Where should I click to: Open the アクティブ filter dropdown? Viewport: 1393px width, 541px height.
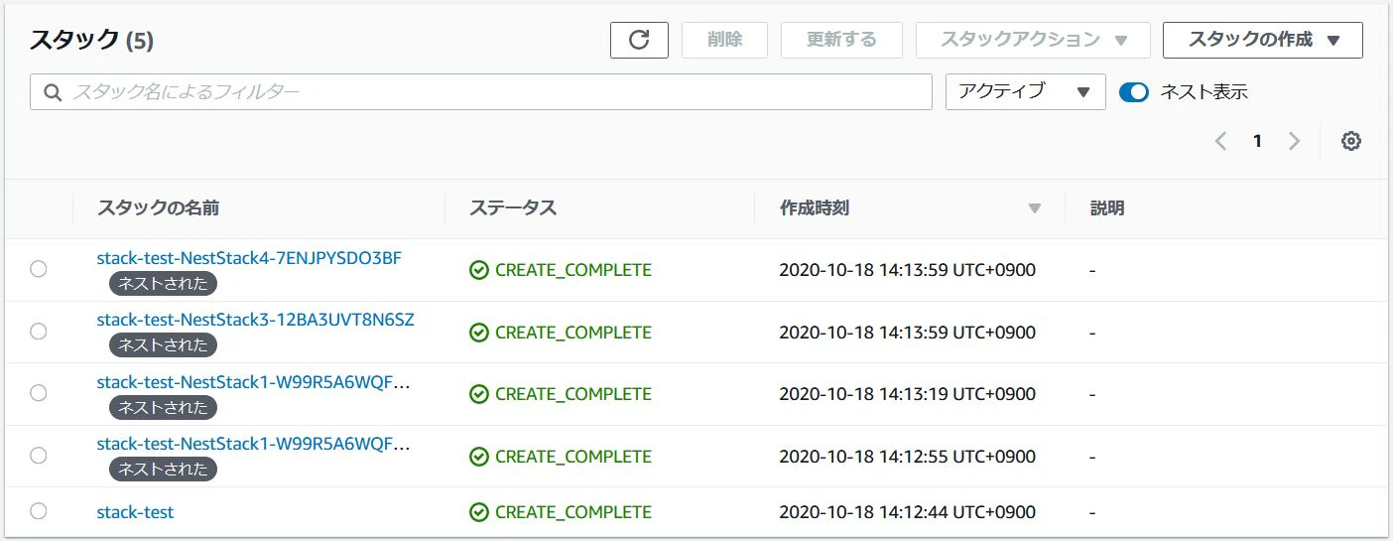tap(1026, 91)
